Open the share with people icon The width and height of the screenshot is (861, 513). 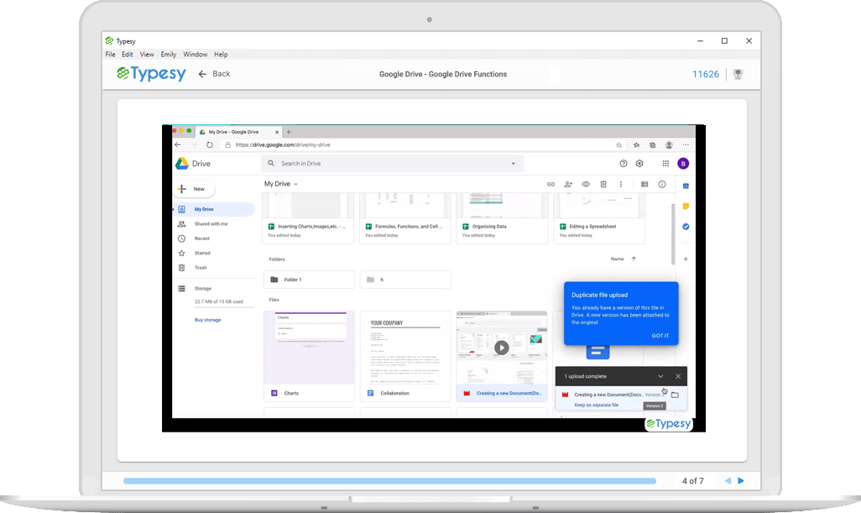coord(568,184)
